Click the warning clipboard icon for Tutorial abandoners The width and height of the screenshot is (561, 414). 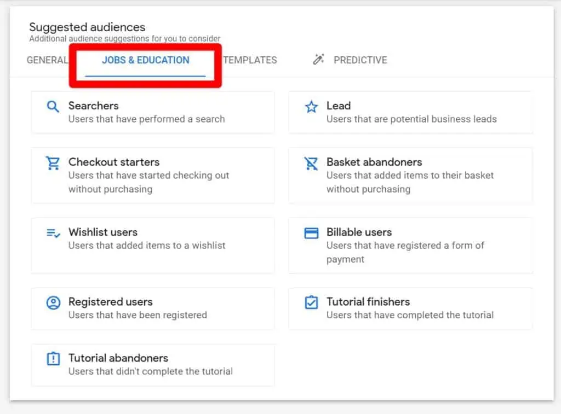coord(53,359)
